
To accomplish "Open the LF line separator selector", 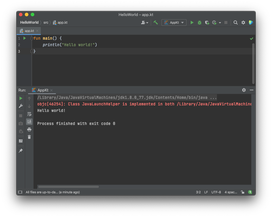I will pyautogui.click(x=206, y=192).
